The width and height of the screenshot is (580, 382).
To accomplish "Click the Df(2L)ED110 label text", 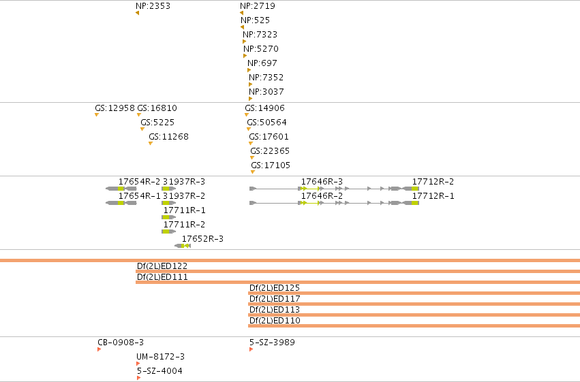I will click(275, 321).
